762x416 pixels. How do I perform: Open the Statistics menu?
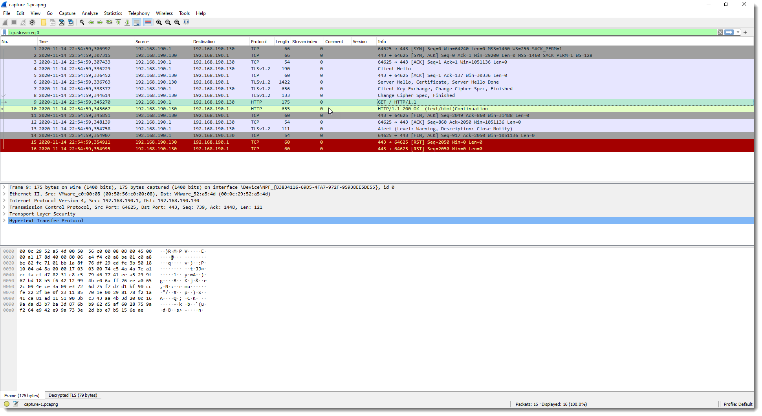[113, 13]
